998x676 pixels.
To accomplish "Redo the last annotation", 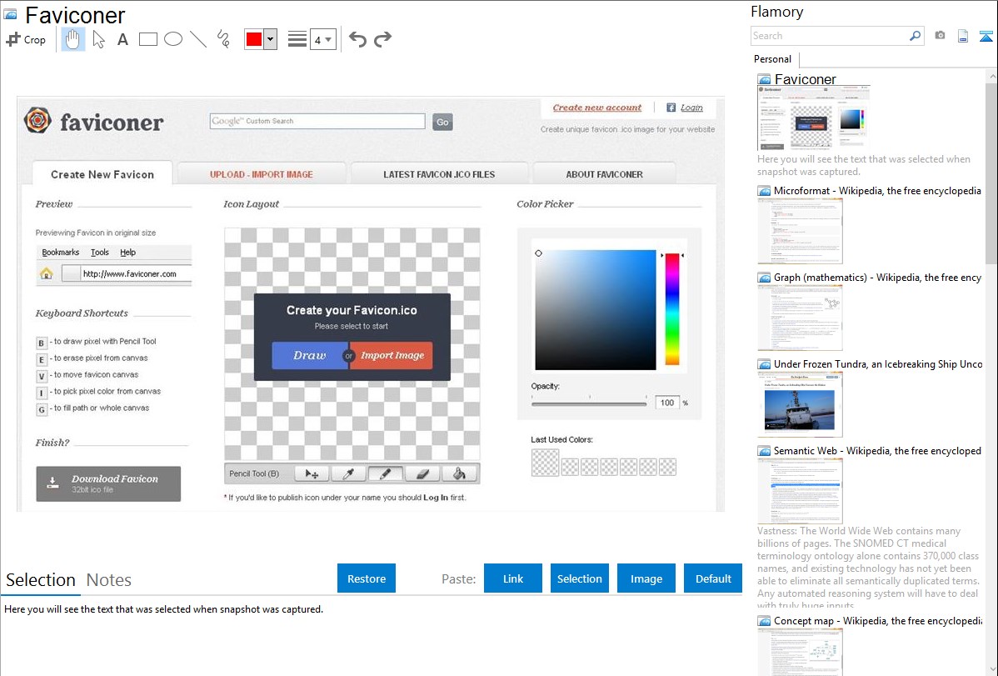I will point(382,39).
